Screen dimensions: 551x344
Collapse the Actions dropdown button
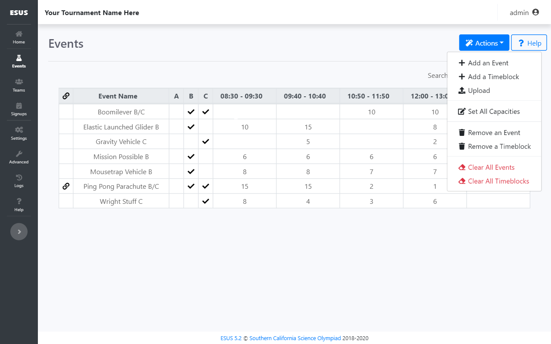click(x=484, y=43)
